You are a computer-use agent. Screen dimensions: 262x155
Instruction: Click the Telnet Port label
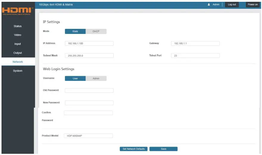pos(155,55)
